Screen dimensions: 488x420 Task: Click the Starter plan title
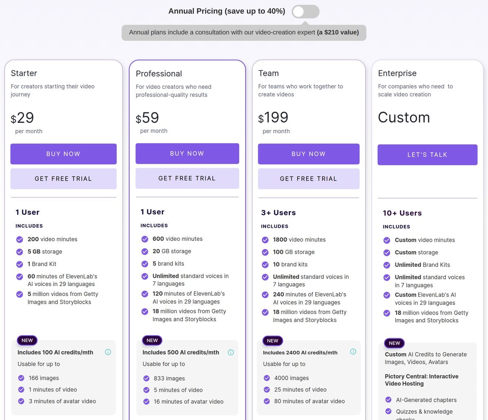click(24, 73)
